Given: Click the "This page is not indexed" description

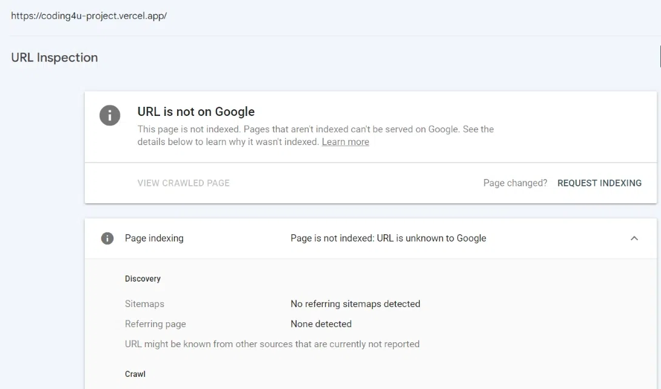Looking at the screenshot, I should point(315,129).
